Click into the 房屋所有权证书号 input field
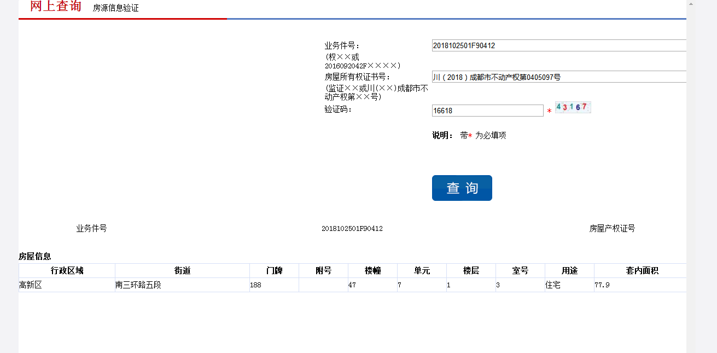 pos(558,77)
